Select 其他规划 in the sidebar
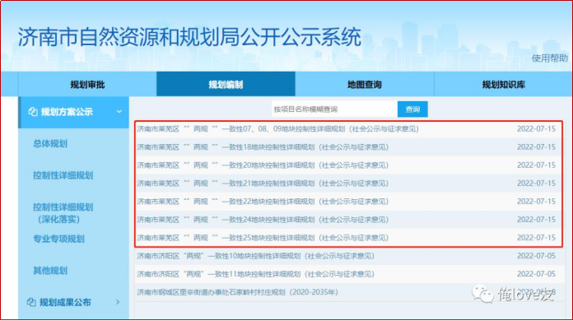The width and height of the screenshot is (573, 321). 50,271
